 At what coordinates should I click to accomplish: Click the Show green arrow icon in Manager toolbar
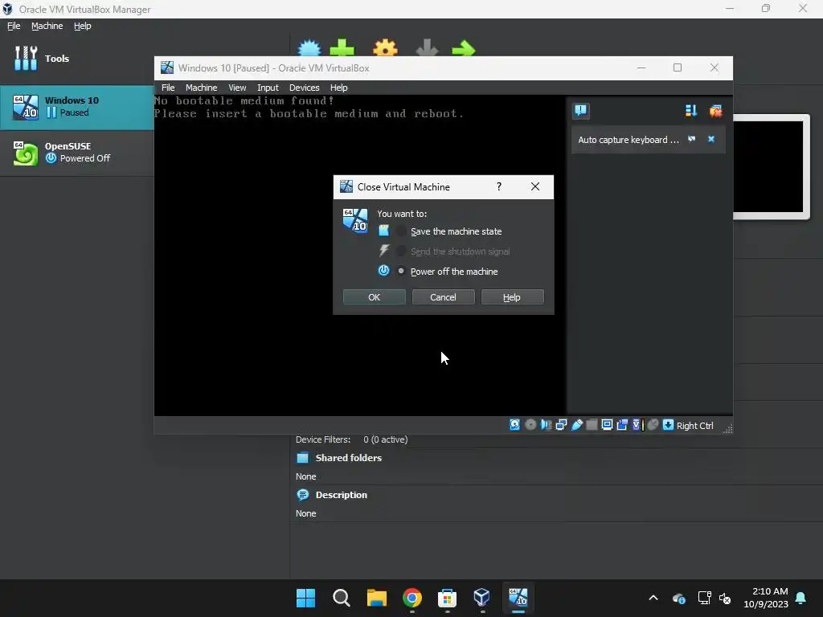[x=463, y=49]
